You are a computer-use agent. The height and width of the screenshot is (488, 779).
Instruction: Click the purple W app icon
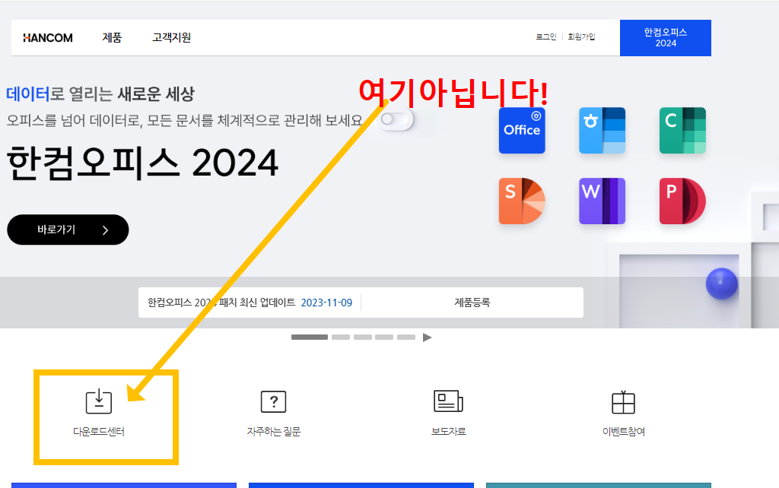tap(602, 201)
